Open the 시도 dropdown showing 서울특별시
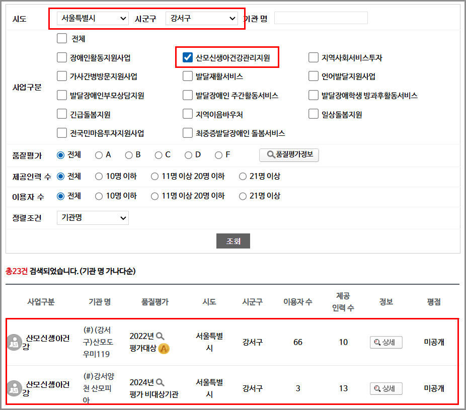This screenshot has width=466, height=410. coord(93,18)
